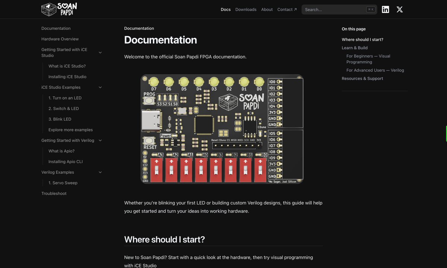Jump to Resources & Support section
The image size is (447, 268).
(x=362, y=78)
